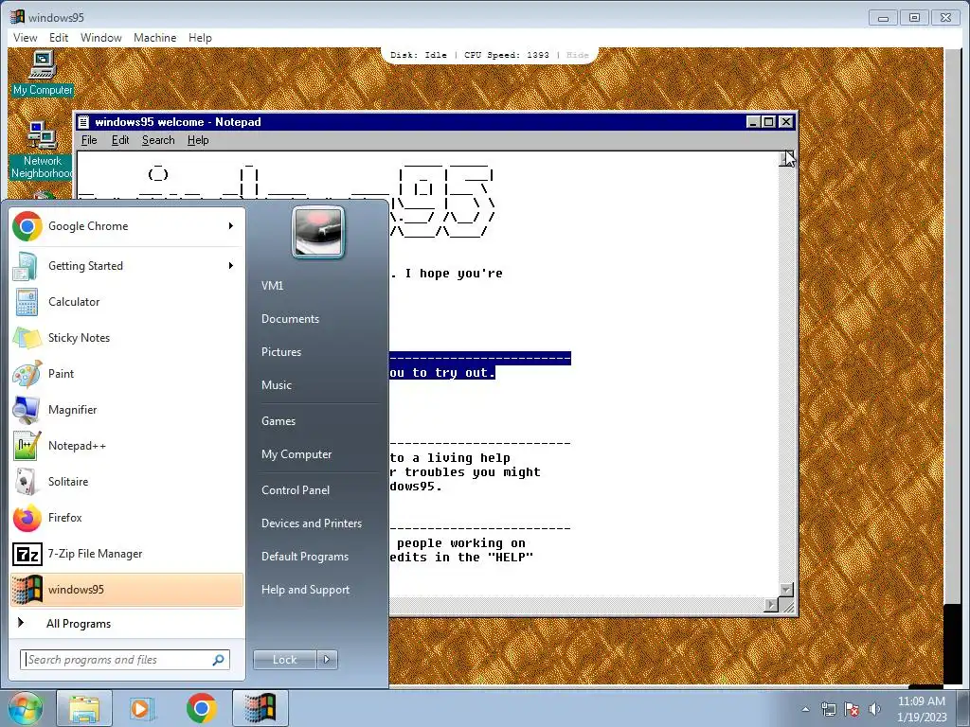
Task: Click the Search programs and files box
Action: pos(125,660)
